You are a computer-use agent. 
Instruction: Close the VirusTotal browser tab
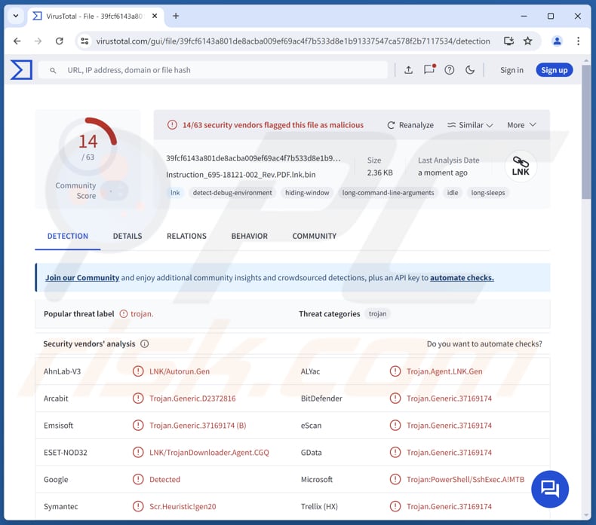(x=155, y=16)
